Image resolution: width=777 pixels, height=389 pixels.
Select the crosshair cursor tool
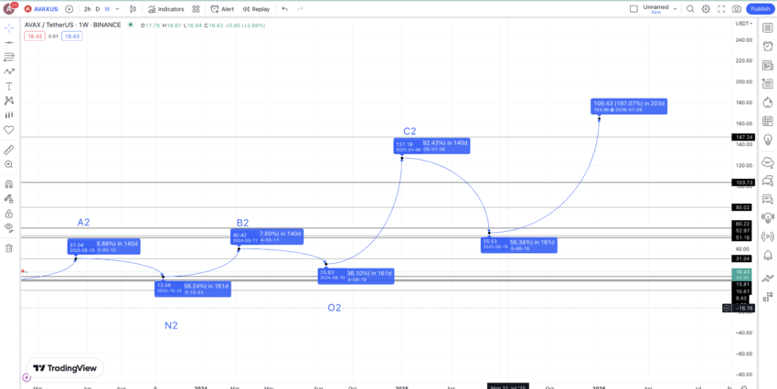[8, 27]
